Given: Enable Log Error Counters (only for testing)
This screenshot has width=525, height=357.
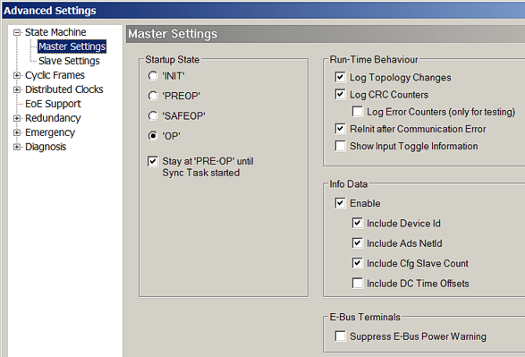Looking at the screenshot, I should [x=357, y=112].
